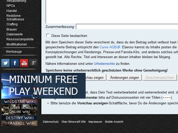This screenshot has width=178, height=133.
Task: Open the NPCs sidebar link
Action: point(11,5)
